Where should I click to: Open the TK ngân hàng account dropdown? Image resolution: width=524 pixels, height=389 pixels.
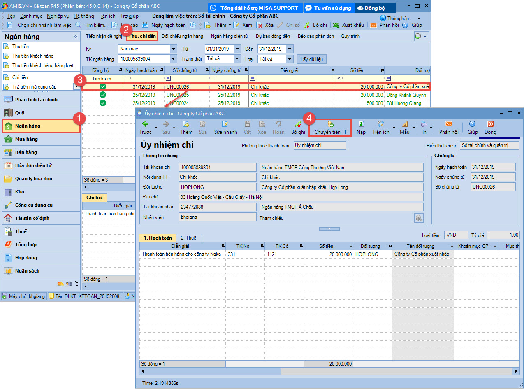click(173, 59)
